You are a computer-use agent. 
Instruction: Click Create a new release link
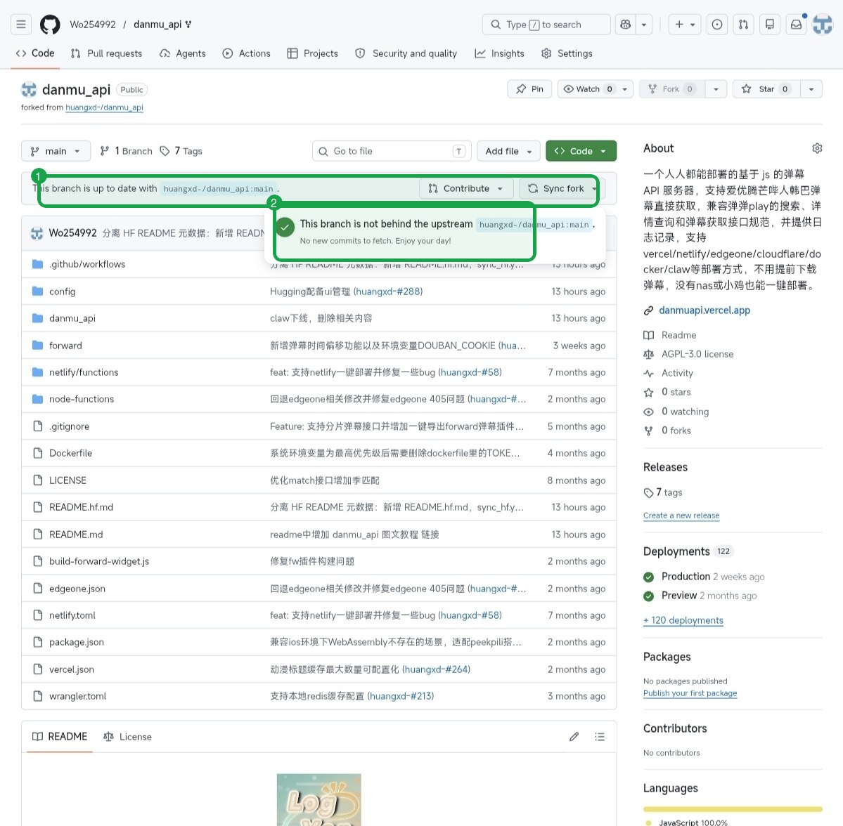click(x=681, y=516)
